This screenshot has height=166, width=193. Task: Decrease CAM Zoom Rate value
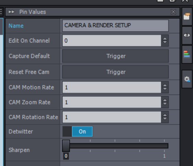[x=165, y=104]
